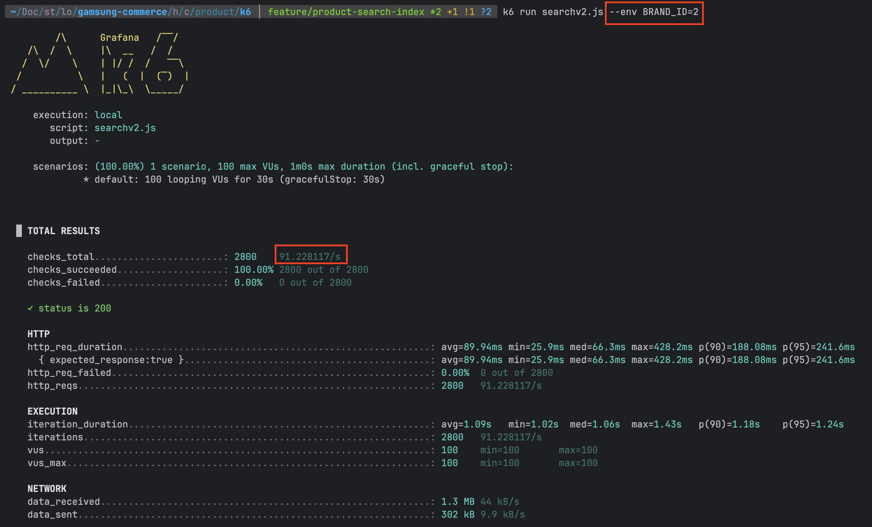Click the green status is 200 checkmark
The width and height of the screenshot is (872, 527).
(30, 308)
